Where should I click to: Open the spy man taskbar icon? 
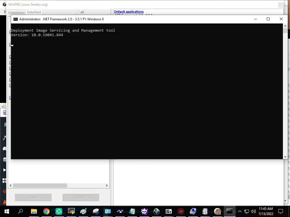pos(156,211)
